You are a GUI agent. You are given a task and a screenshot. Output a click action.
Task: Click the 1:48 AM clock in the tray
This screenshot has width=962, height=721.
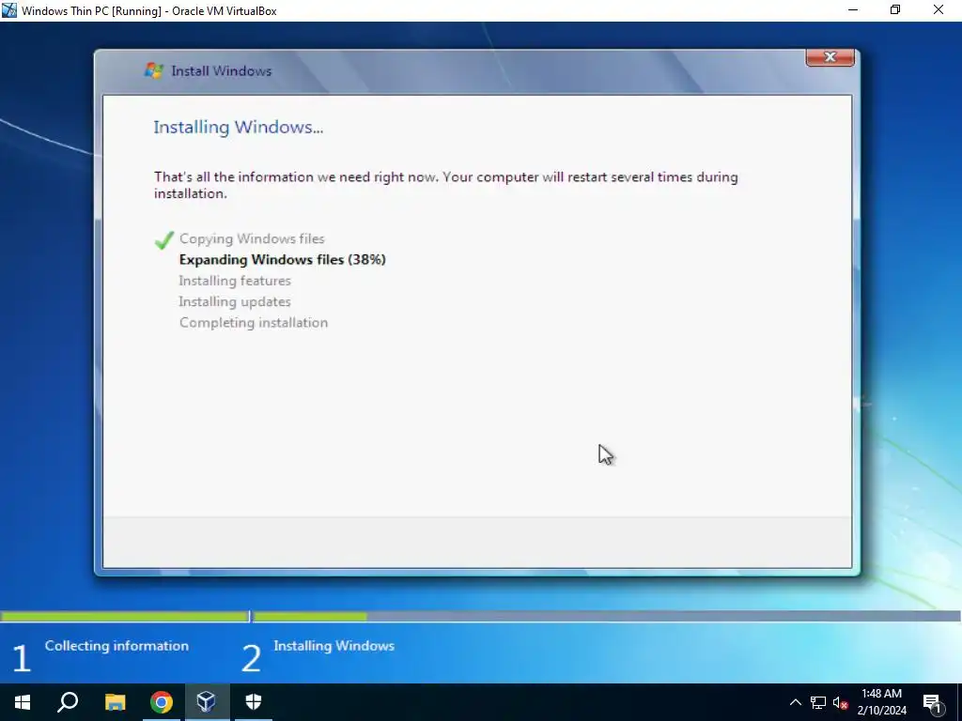(881, 694)
